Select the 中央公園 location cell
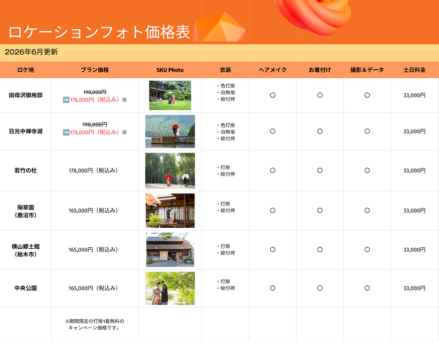This screenshot has width=439, height=344. pos(26,288)
